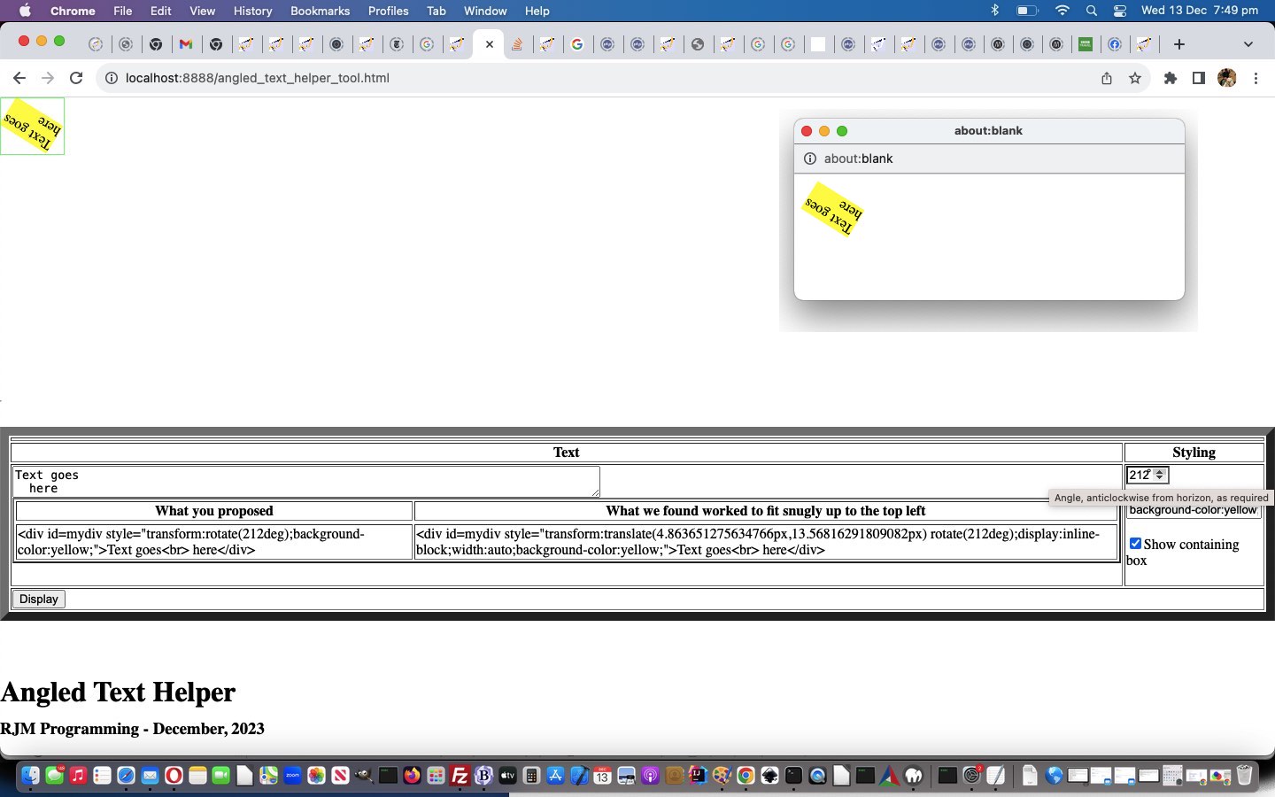1275x797 pixels.
Task: Open the Profiles menu
Action: coord(388,11)
